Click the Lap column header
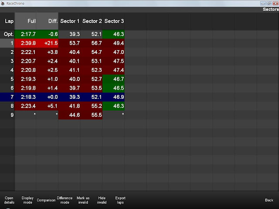Viewport: 279px width, 209px height. tap(7, 21)
